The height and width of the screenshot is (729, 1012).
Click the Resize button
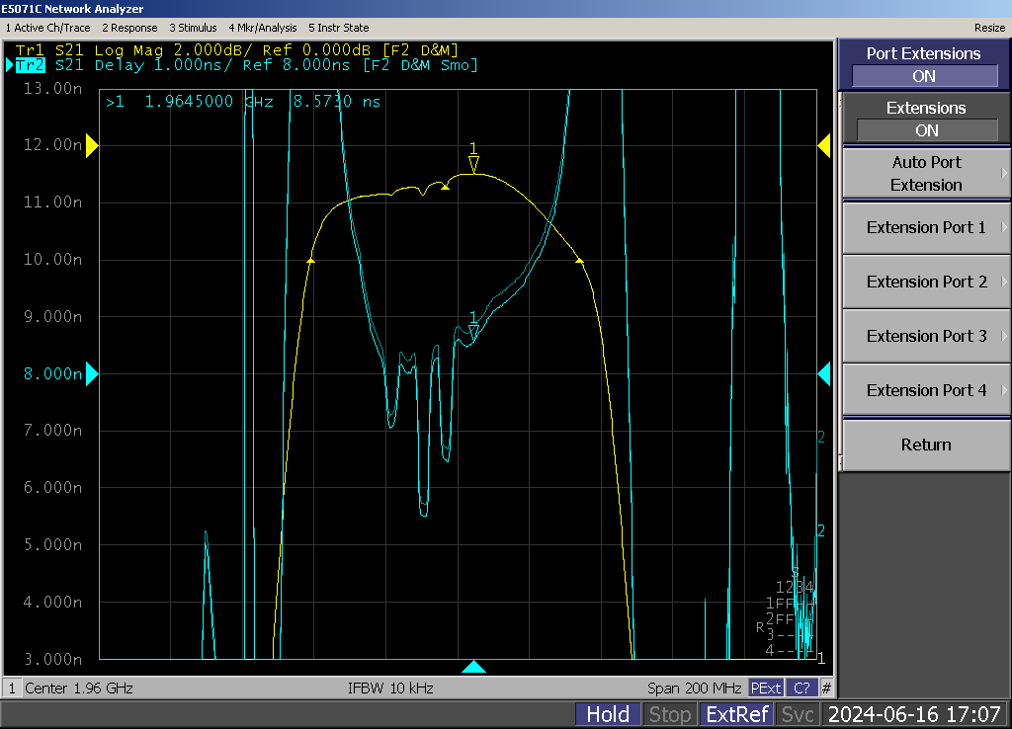click(x=989, y=28)
